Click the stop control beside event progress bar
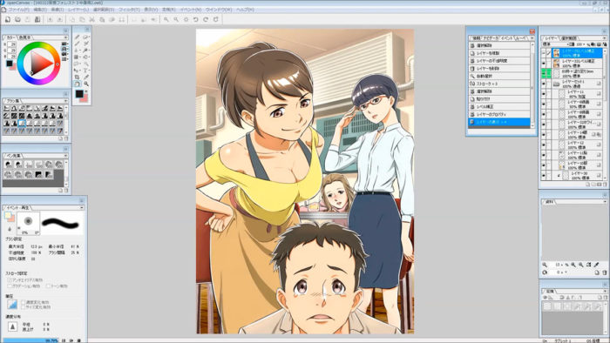This screenshot has width=610, height=343. click(79, 340)
